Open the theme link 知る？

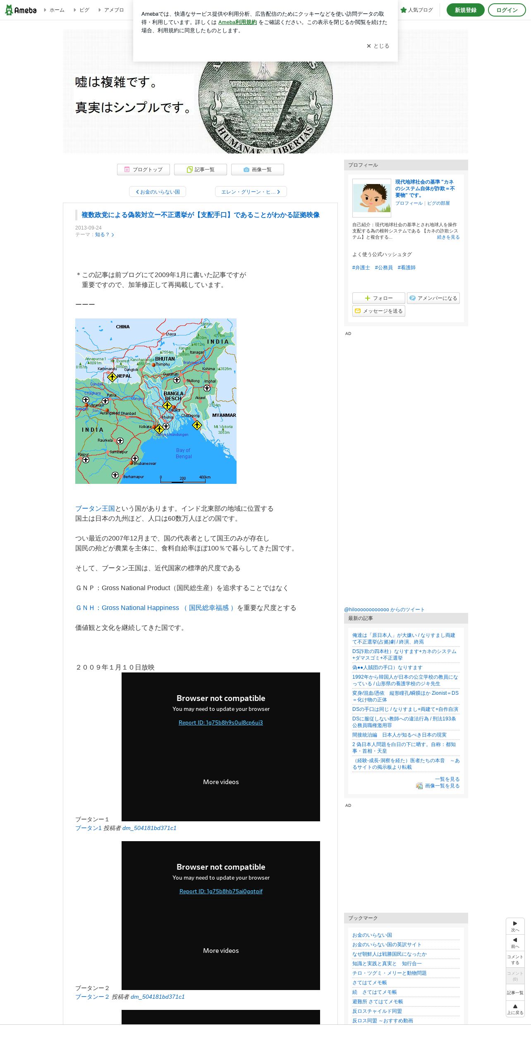click(x=104, y=234)
